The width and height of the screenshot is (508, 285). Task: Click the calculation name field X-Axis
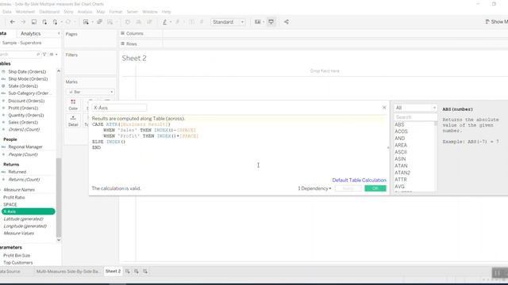pyautogui.click(x=119, y=108)
